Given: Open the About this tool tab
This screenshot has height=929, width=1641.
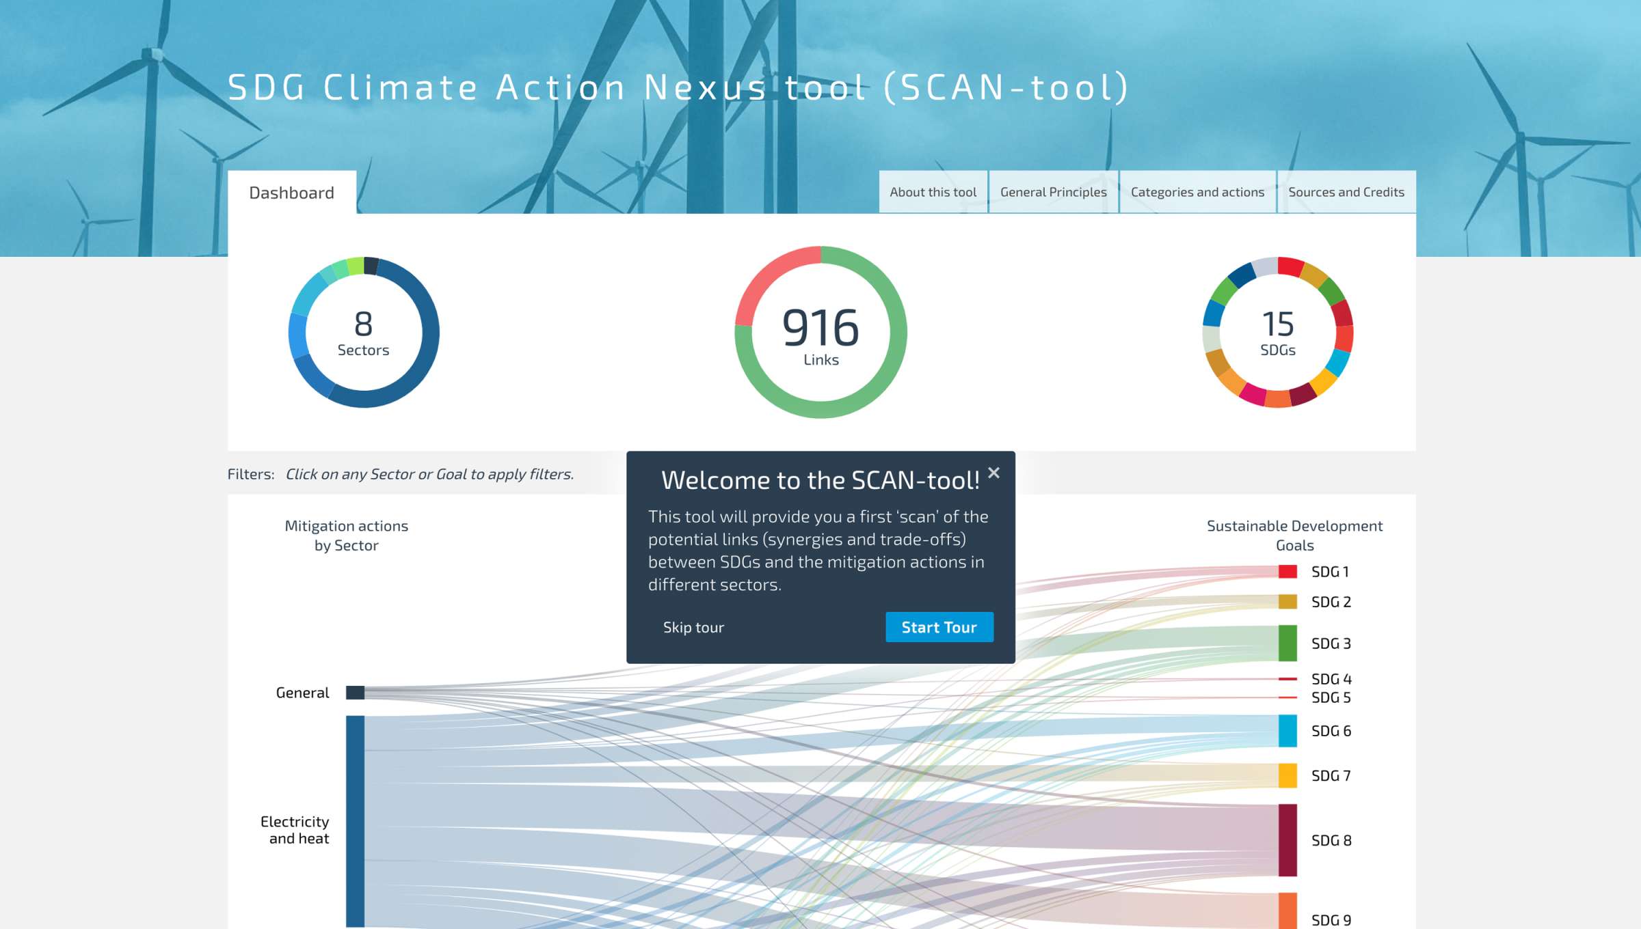Looking at the screenshot, I should coord(933,192).
